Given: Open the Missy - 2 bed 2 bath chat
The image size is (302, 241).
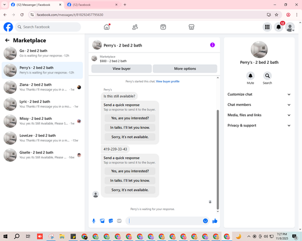Looking at the screenshot, I should point(42,121).
